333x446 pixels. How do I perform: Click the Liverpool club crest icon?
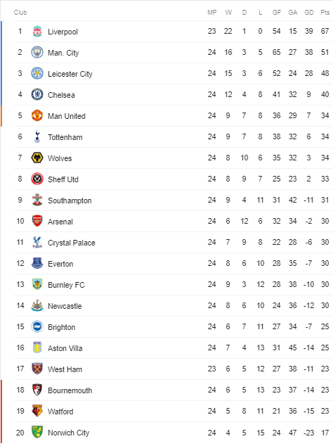(37, 31)
